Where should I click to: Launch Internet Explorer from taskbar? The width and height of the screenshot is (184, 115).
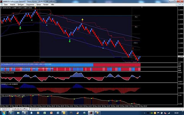tap(11, 113)
